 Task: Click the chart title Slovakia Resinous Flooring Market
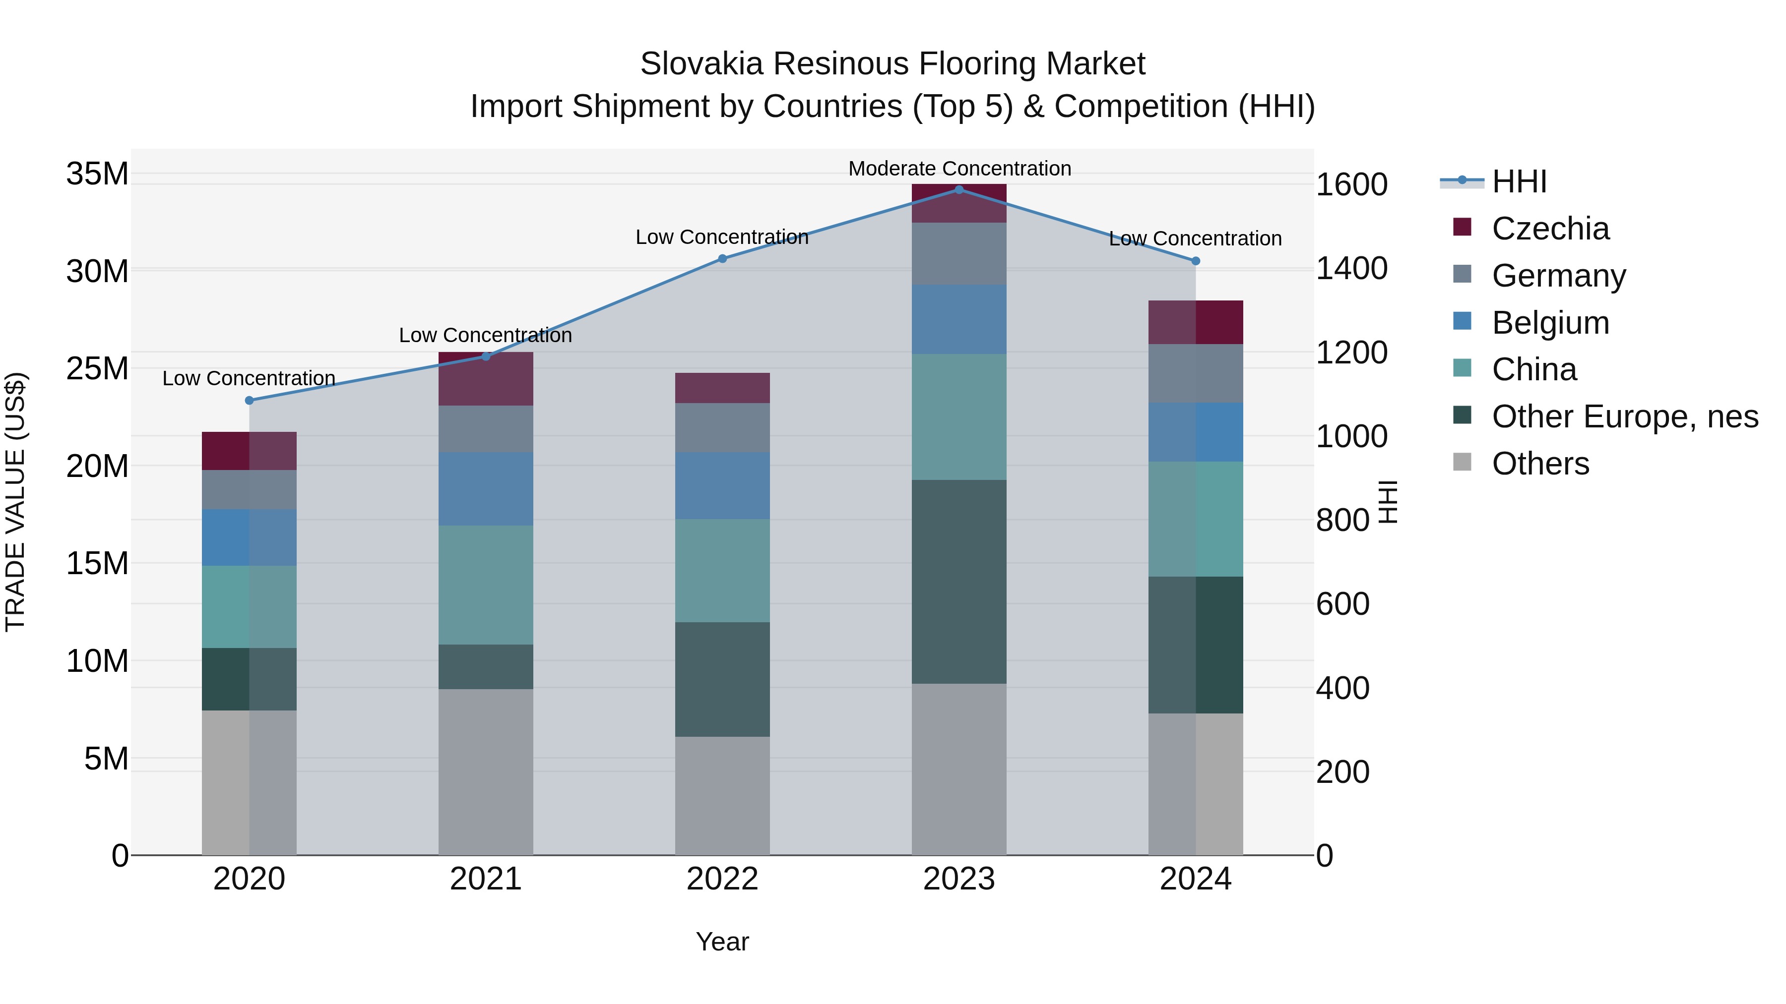[x=893, y=64]
